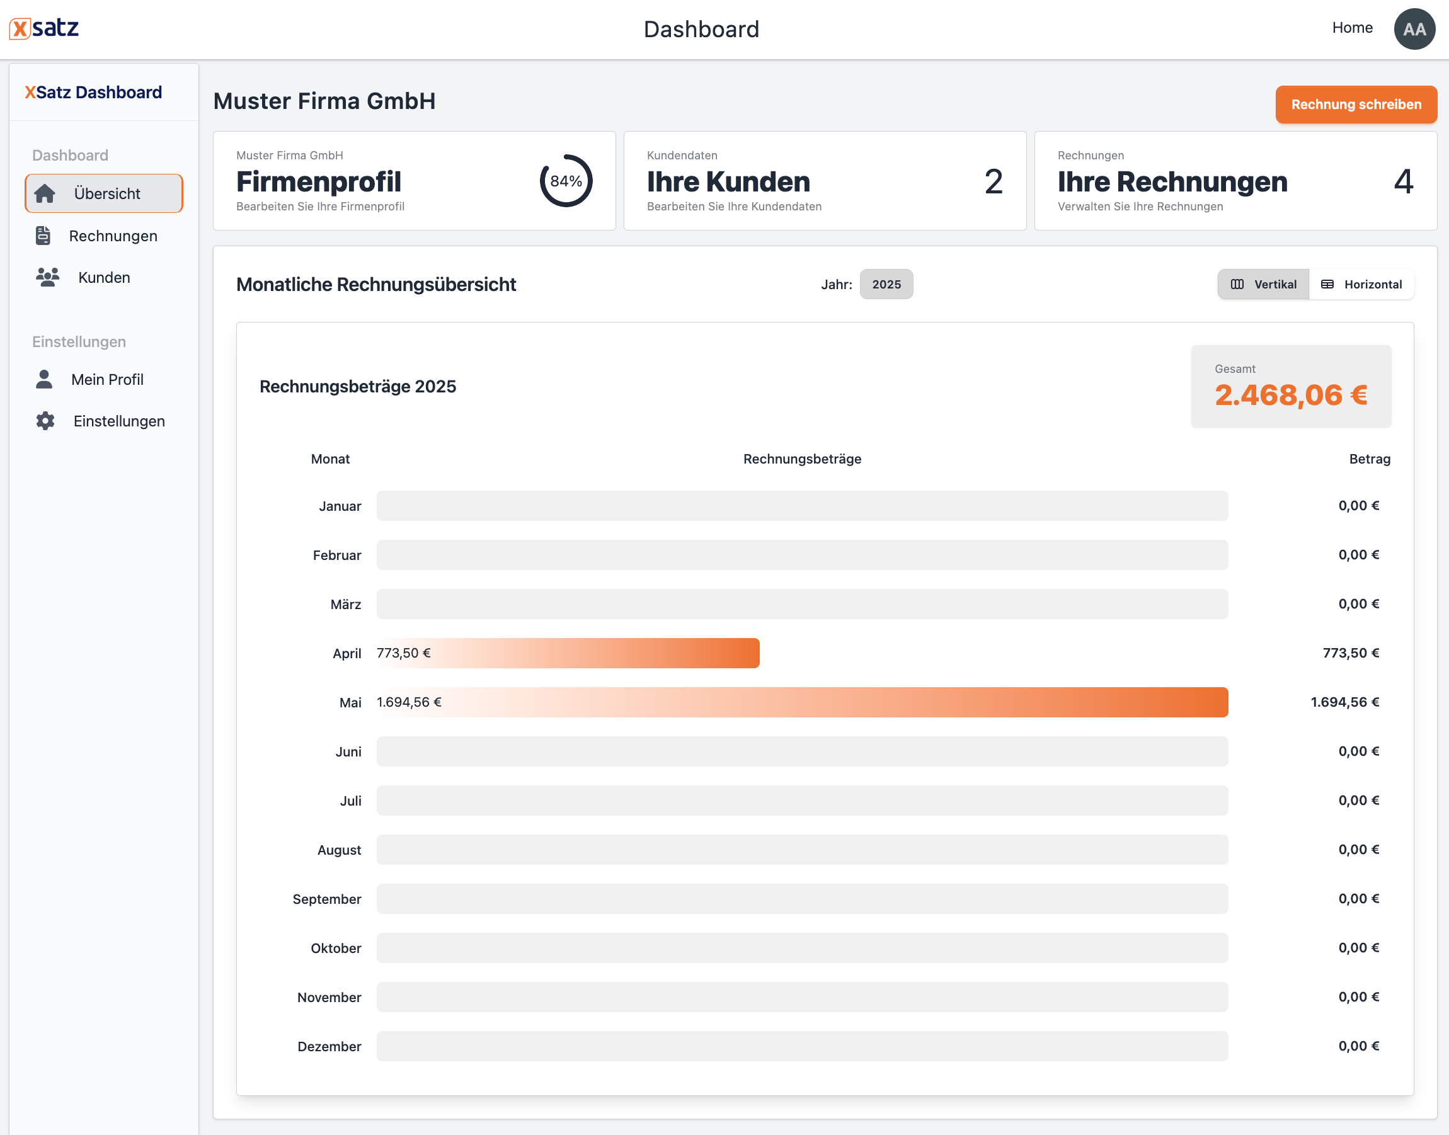Open the Firmenprofil card
Screen dimensions: 1449x1135
pos(414,181)
